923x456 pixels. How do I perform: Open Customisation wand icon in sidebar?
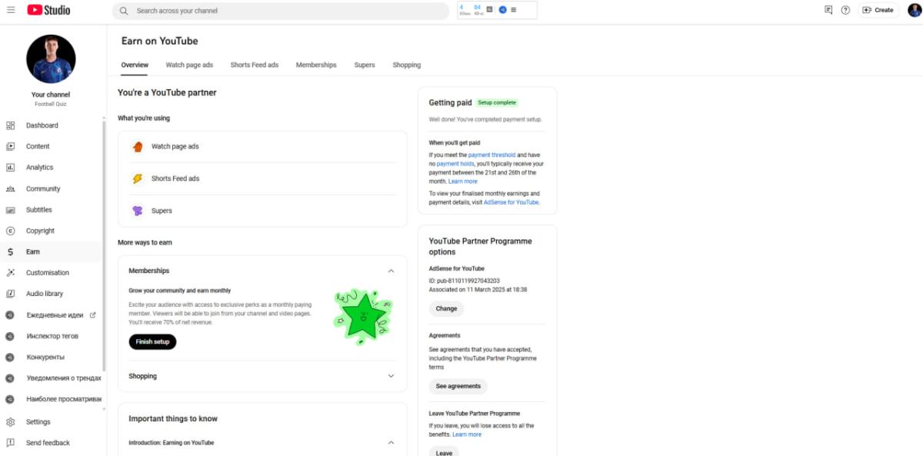(11, 272)
